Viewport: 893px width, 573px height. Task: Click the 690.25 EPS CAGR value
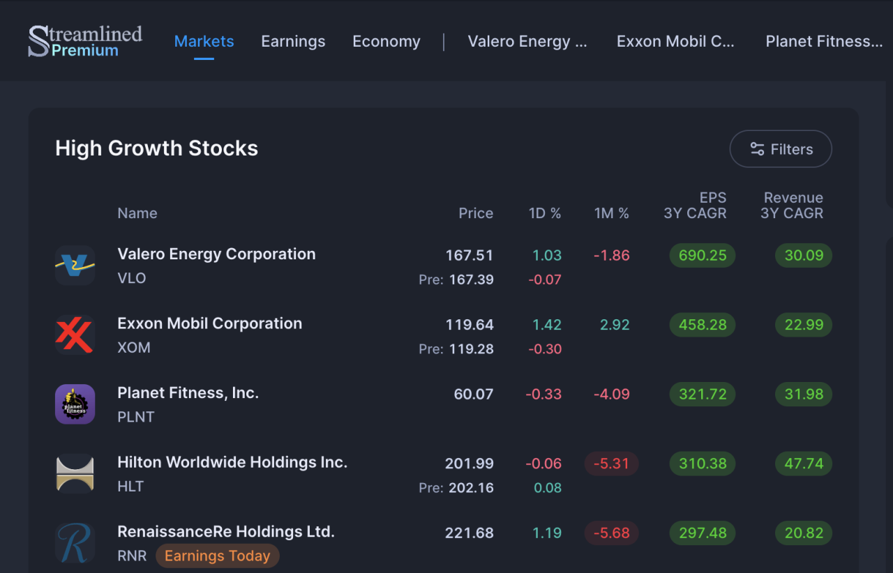click(703, 255)
